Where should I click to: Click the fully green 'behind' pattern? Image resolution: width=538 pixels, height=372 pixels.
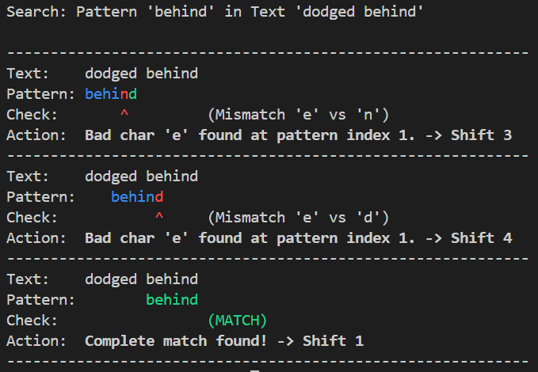(x=171, y=300)
